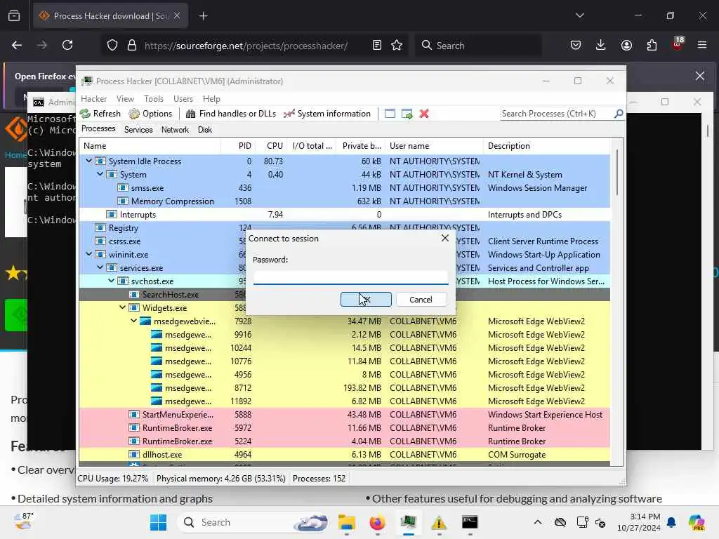Click the msedgewebview icon for PID 9916

[x=157, y=335]
